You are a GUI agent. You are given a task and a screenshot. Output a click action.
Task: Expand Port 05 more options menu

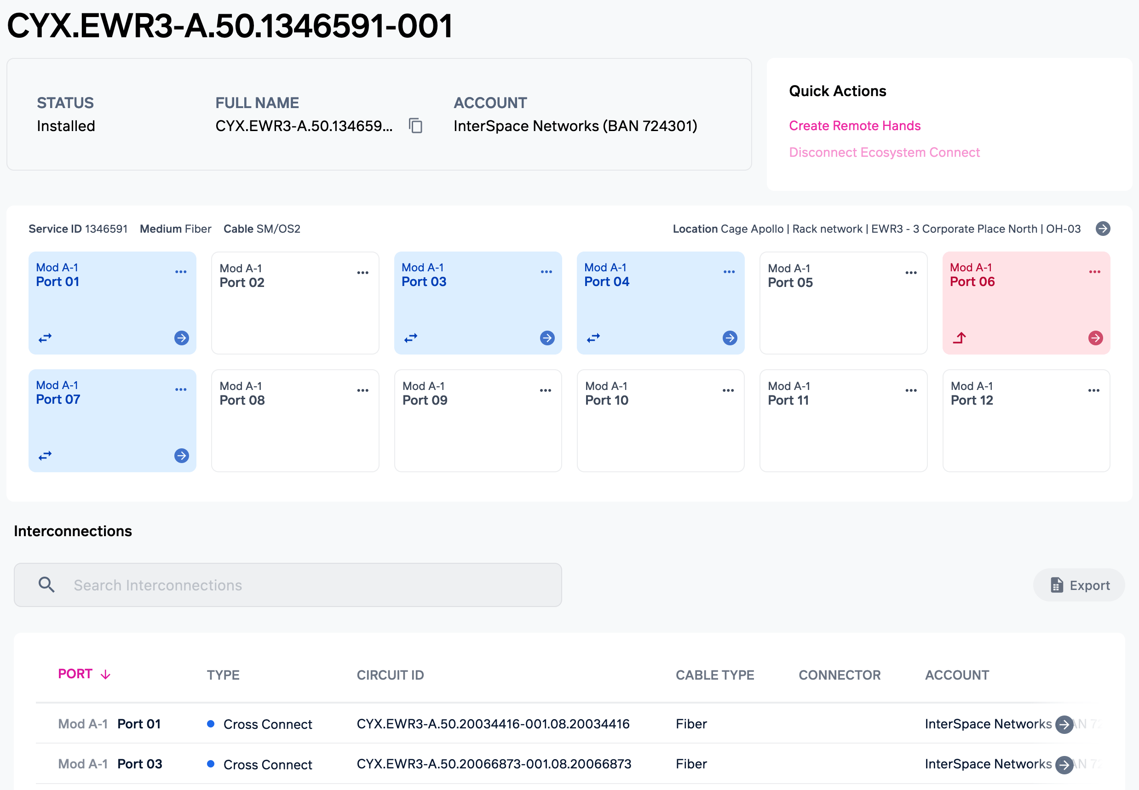(911, 273)
